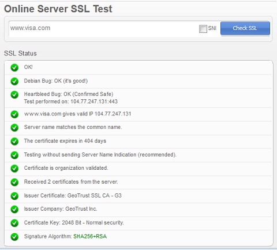Click the Online Server SSL Test heading
Screen dimensions: 277x250
tap(58, 9)
